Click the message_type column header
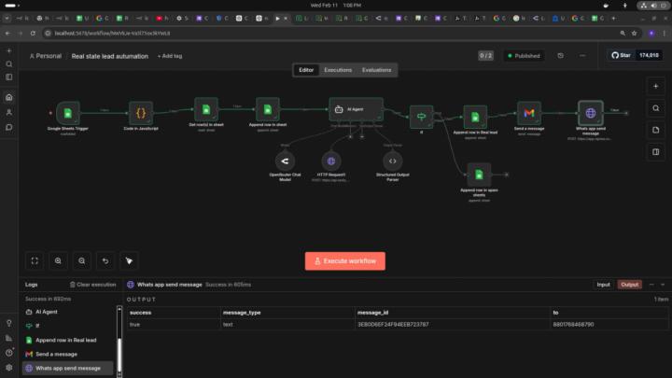The width and height of the screenshot is (672, 378). click(x=287, y=313)
